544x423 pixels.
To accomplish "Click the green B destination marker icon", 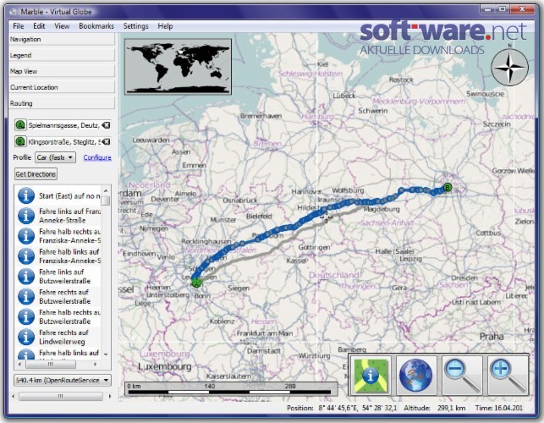I will coord(20,141).
